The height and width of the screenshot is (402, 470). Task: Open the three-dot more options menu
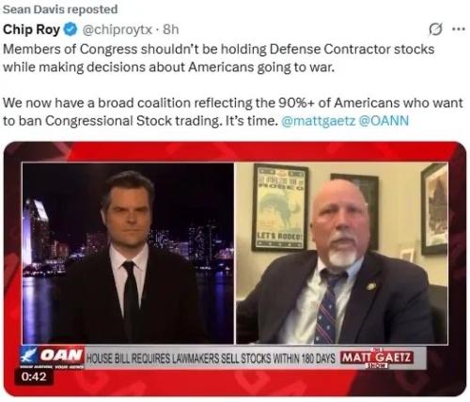coord(459,29)
